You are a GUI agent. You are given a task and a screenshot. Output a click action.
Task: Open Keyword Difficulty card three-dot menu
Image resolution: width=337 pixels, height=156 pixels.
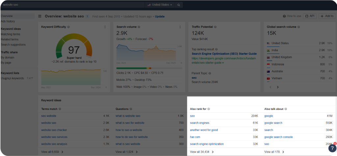pos(105,27)
